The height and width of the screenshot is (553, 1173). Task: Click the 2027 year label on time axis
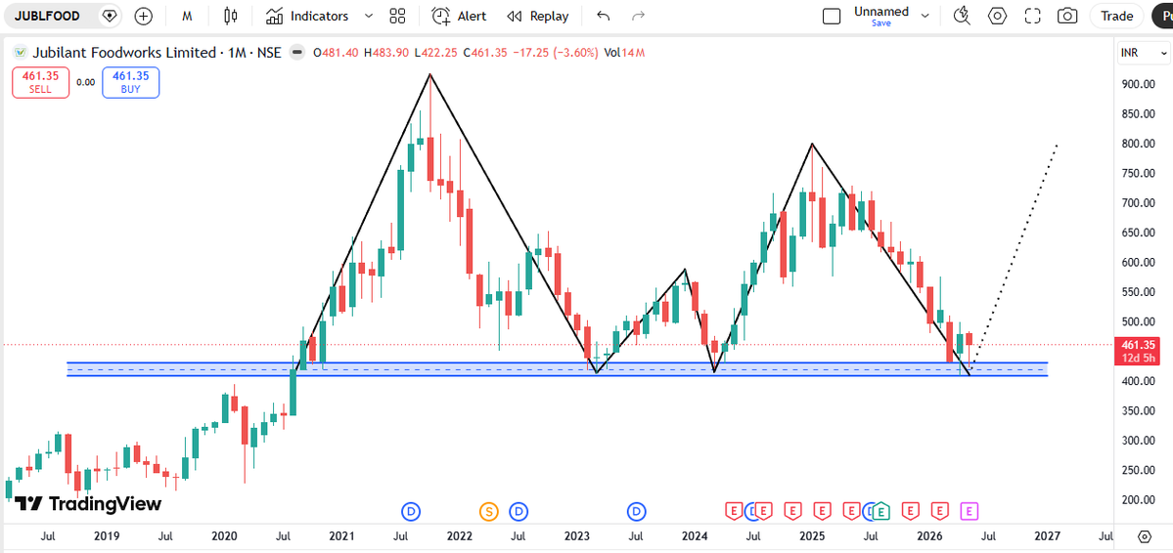point(1047,536)
